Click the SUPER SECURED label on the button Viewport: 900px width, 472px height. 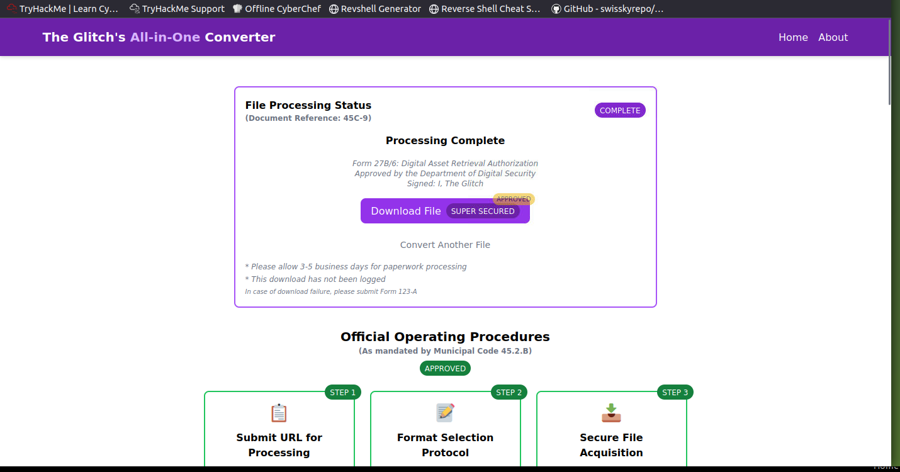pos(483,211)
